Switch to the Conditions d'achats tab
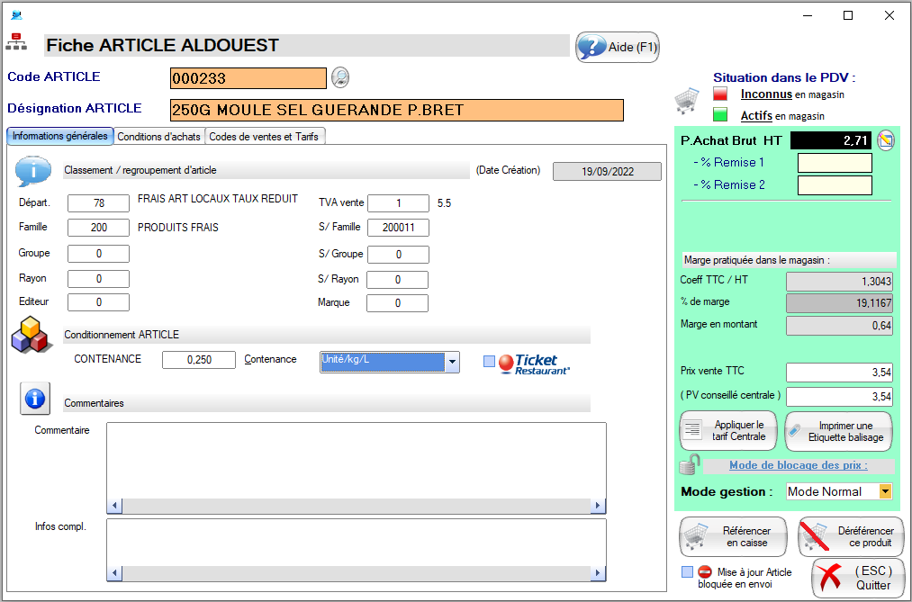The width and height of the screenshot is (912, 602). click(159, 137)
